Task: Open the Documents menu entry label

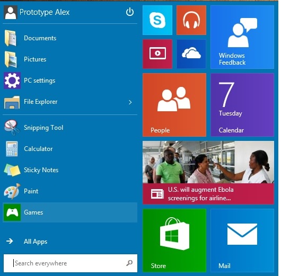Action: point(40,38)
